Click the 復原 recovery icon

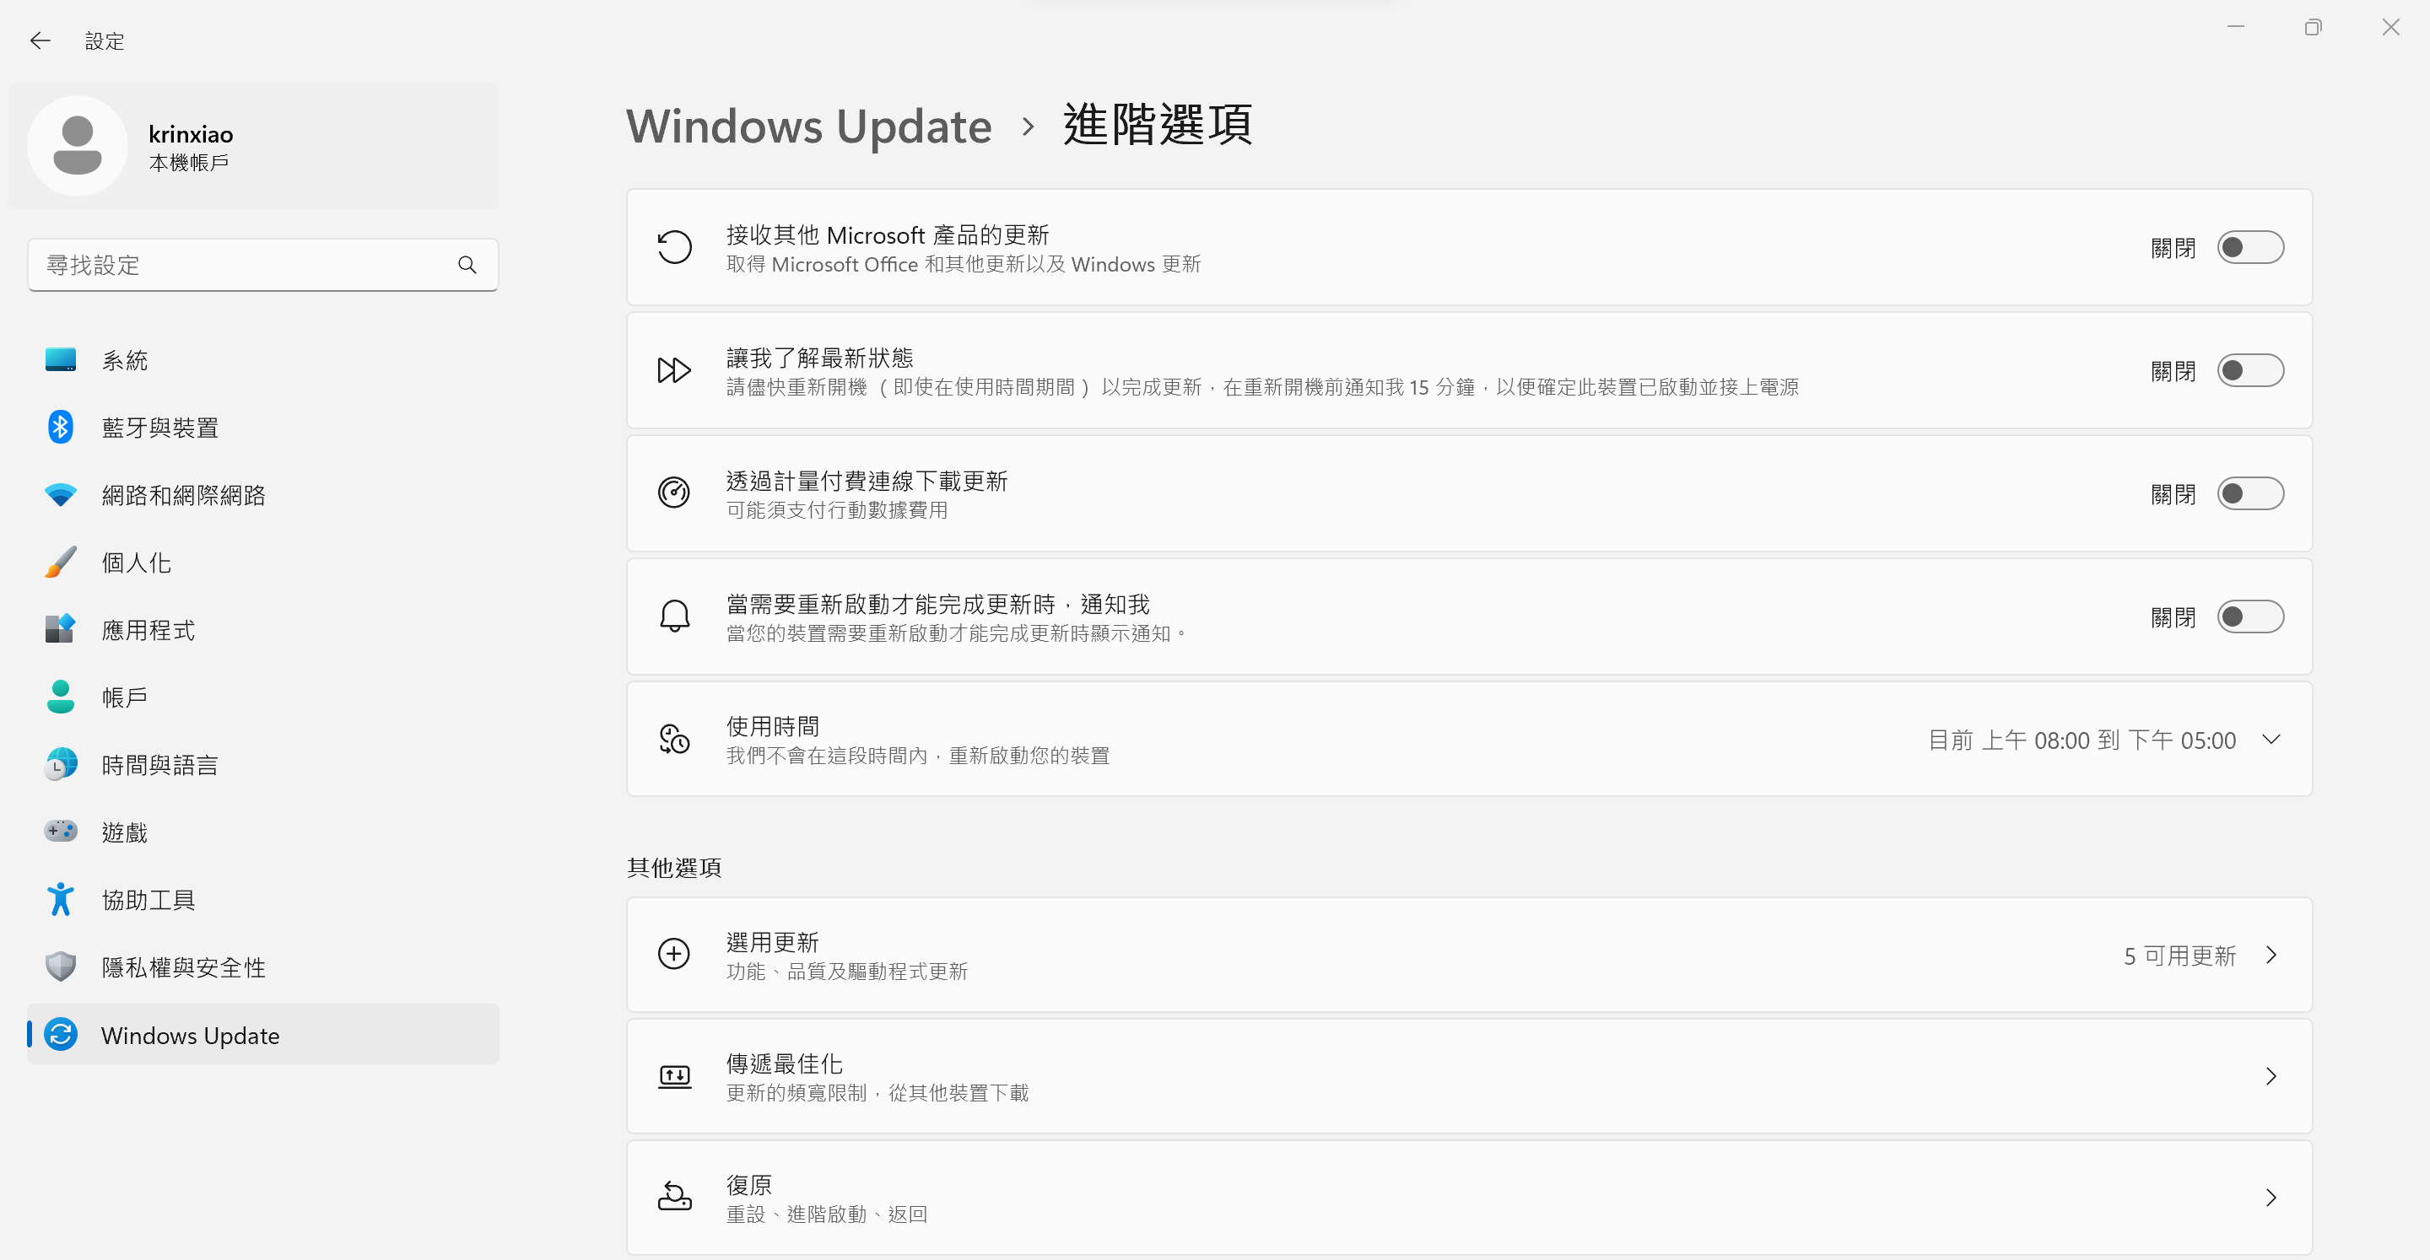coord(674,1198)
